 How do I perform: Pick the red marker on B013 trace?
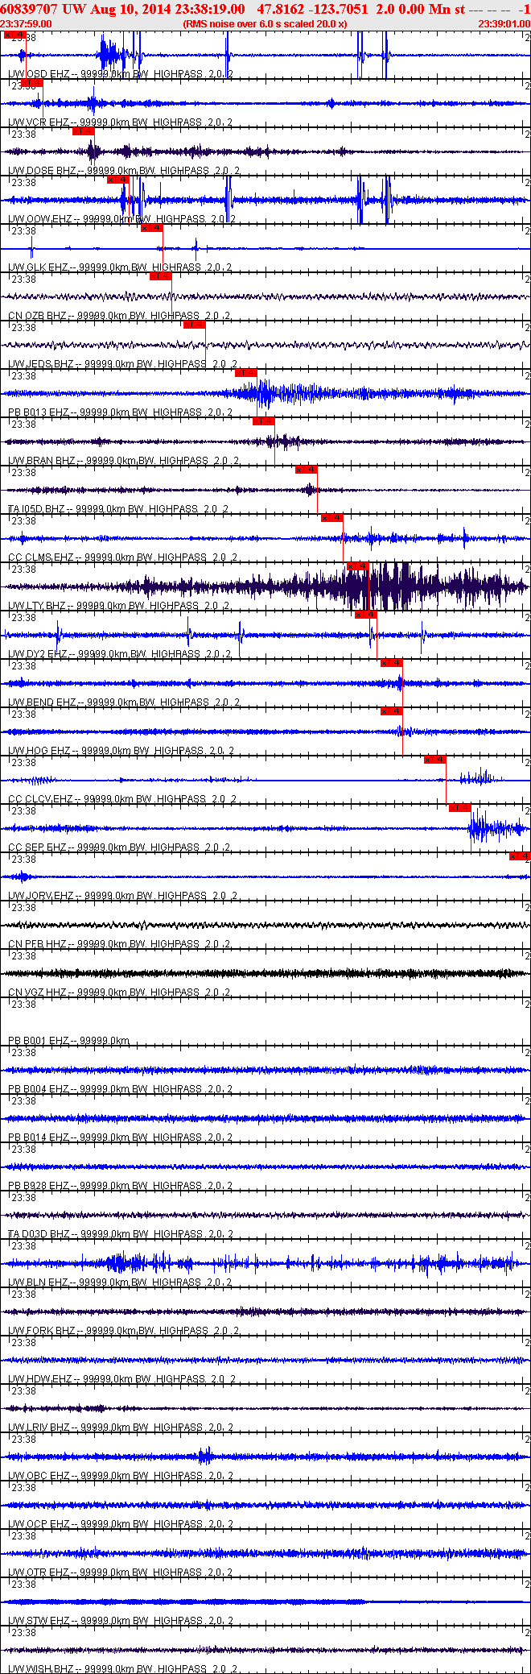[x=246, y=373]
